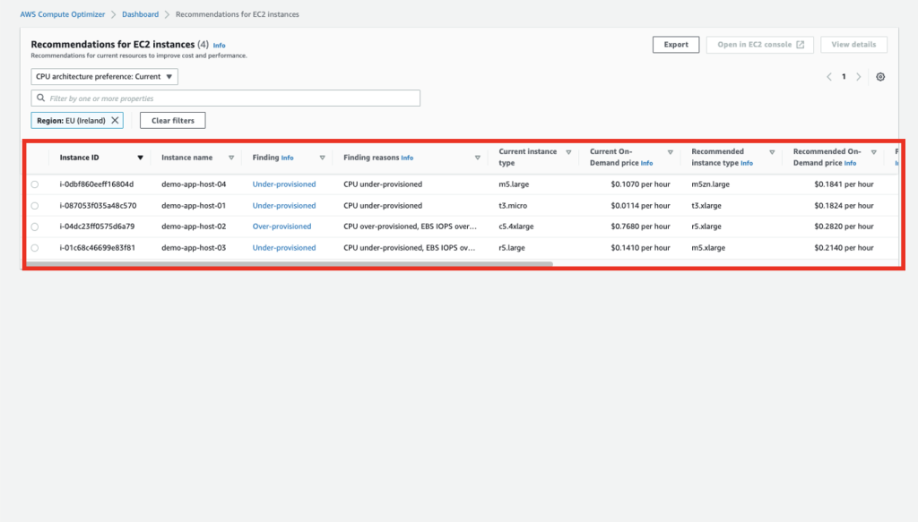This screenshot has height=522, width=918.
Task: Go to the previous page arrow
Action: 829,77
